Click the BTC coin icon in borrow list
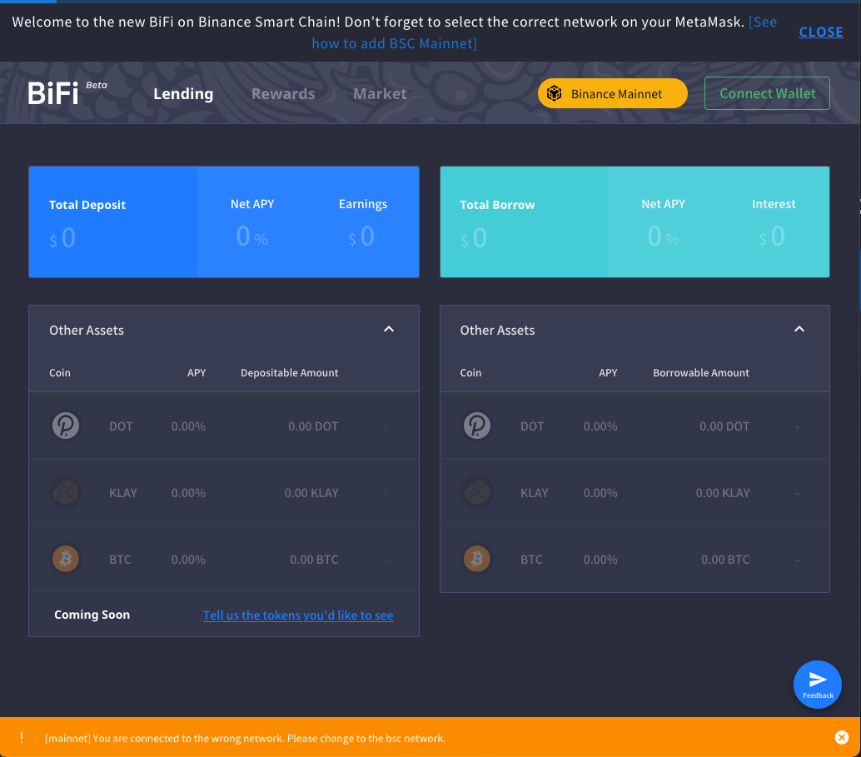The width and height of the screenshot is (861, 757). click(x=476, y=559)
